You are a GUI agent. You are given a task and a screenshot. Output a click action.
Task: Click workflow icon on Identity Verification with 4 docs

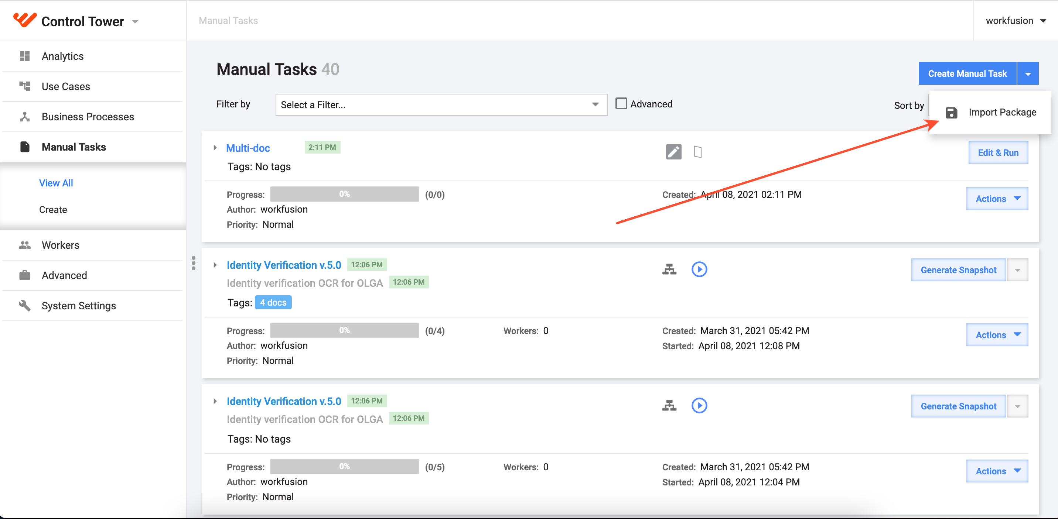point(669,269)
